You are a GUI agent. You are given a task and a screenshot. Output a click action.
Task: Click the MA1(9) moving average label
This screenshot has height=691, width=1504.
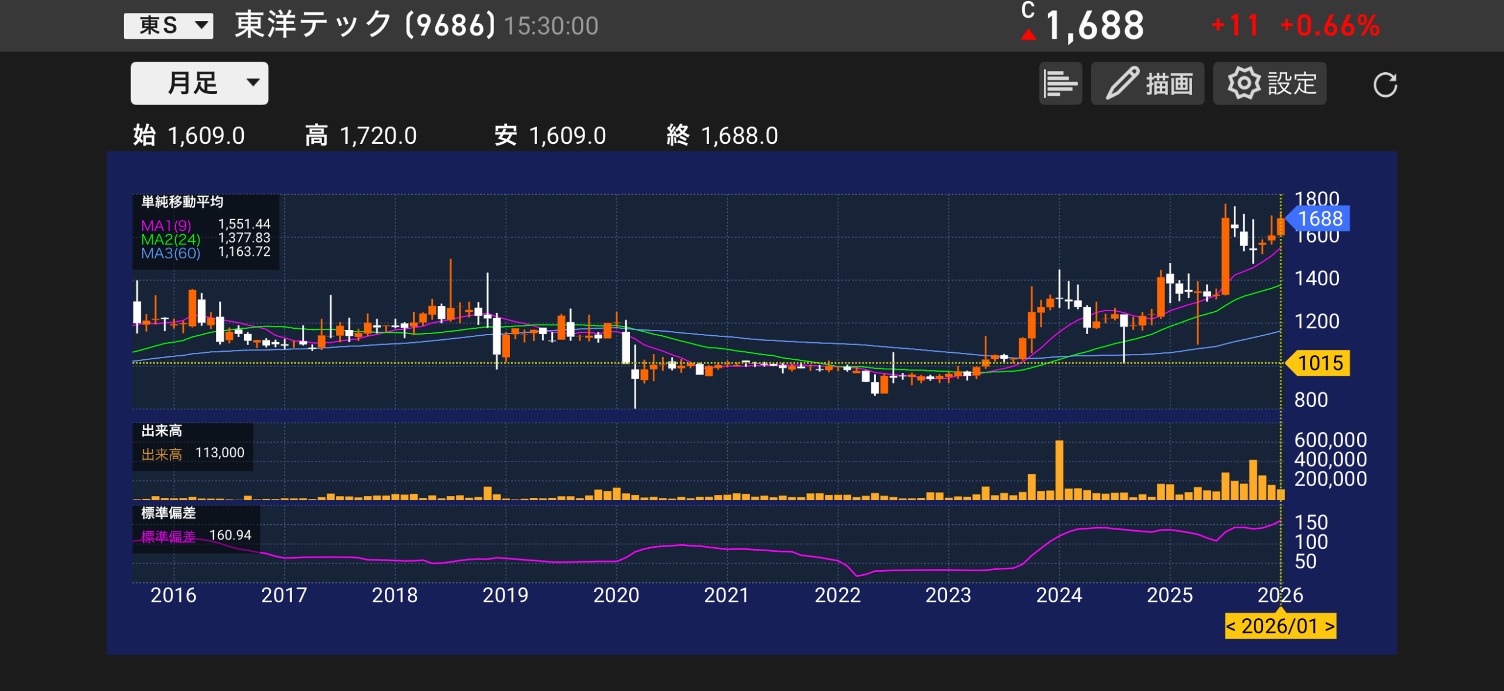(x=166, y=225)
